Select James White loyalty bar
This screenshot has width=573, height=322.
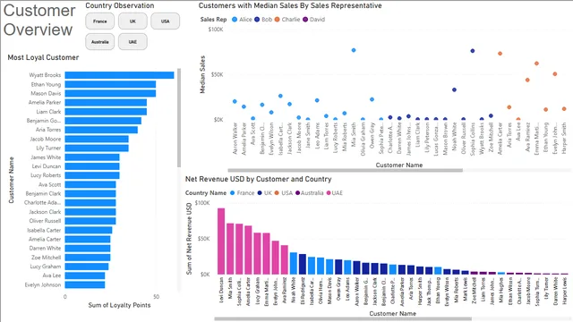pyautogui.click(x=92, y=157)
